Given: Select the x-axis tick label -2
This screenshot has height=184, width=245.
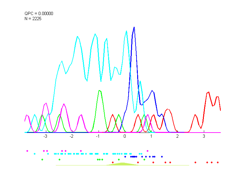Looking at the screenshot, I should coord(72,136).
